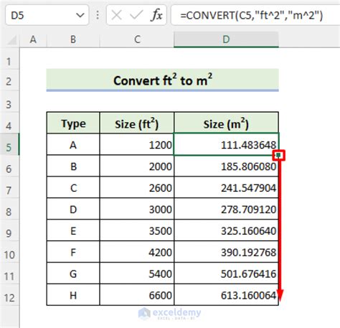Click the Name Box showing D5
The height and width of the screenshot is (328, 340).
click(x=47, y=15)
